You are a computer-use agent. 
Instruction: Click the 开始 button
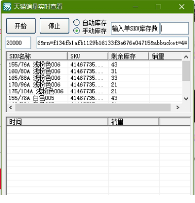(21, 26)
